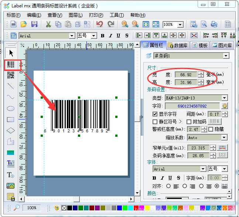Open the properties panel 五号 size dropdown
239x217 pixels.
point(224,169)
